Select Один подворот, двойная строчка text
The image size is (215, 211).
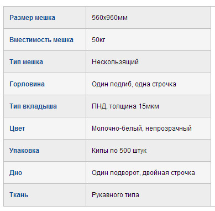pyautogui.click(x=143, y=173)
